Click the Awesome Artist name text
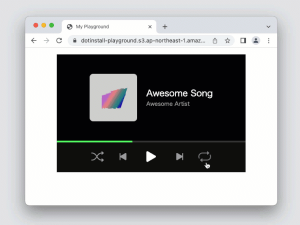 (x=168, y=103)
